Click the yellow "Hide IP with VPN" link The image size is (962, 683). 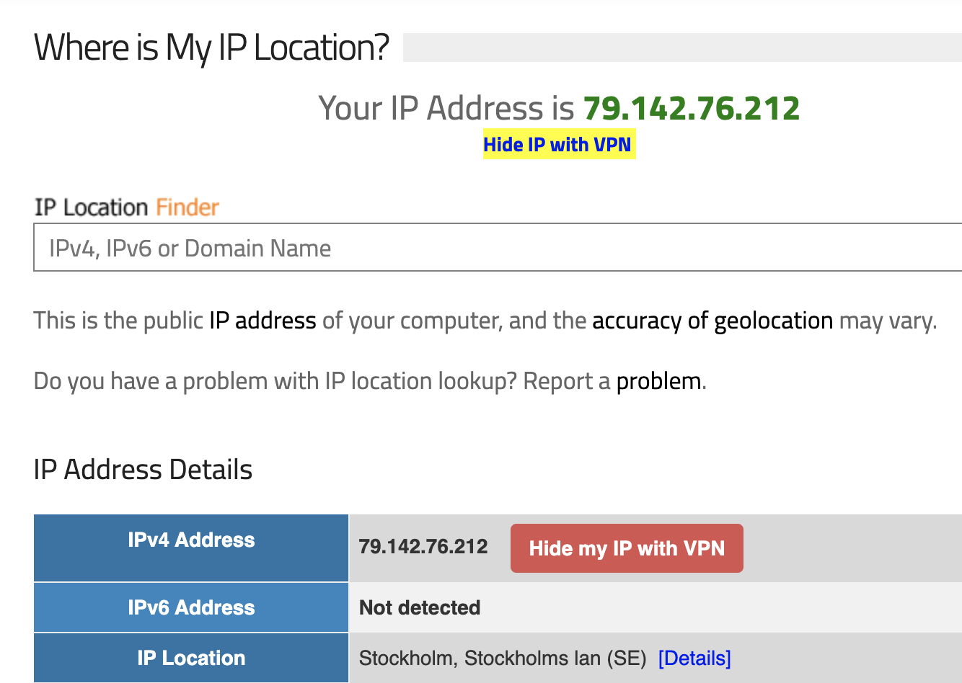click(557, 145)
